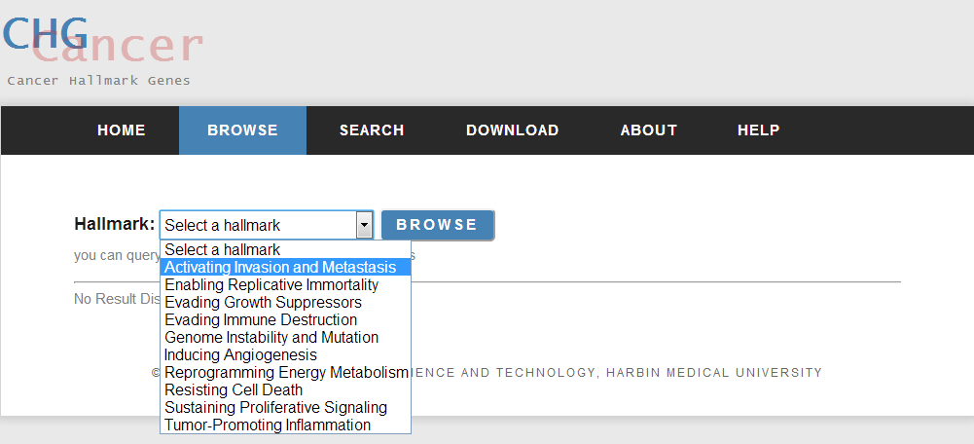974x444 pixels.
Task: Select Evading Immune Destruction hallmark
Action: (x=261, y=319)
